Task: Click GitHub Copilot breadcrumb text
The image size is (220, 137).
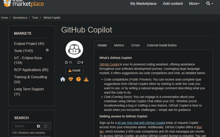Action: coord(52,18)
